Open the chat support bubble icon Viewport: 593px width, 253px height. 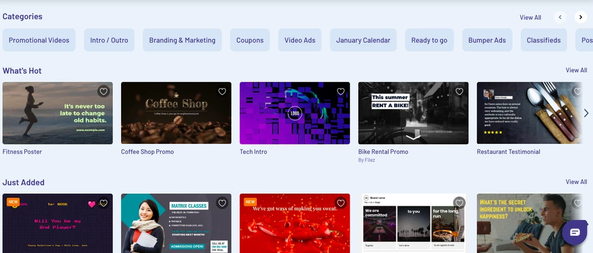click(574, 232)
